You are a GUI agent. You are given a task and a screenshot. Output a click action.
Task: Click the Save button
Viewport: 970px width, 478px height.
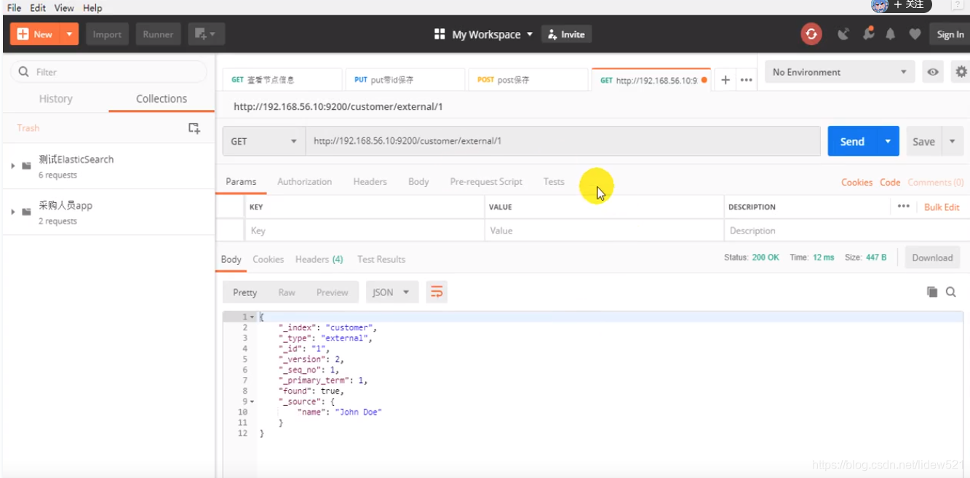(x=923, y=142)
